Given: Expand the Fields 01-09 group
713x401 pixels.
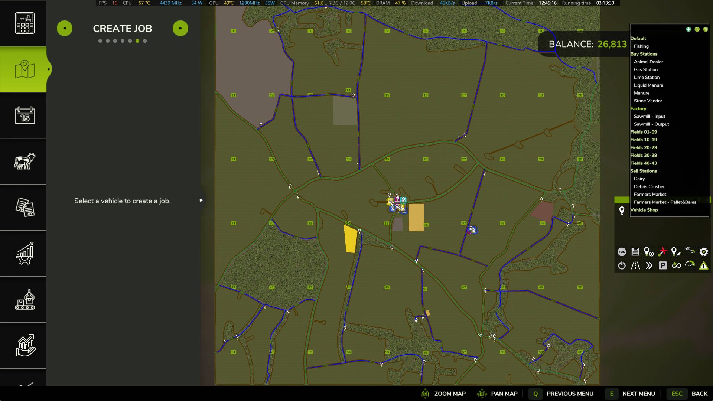Looking at the screenshot, I should point(644,132).
